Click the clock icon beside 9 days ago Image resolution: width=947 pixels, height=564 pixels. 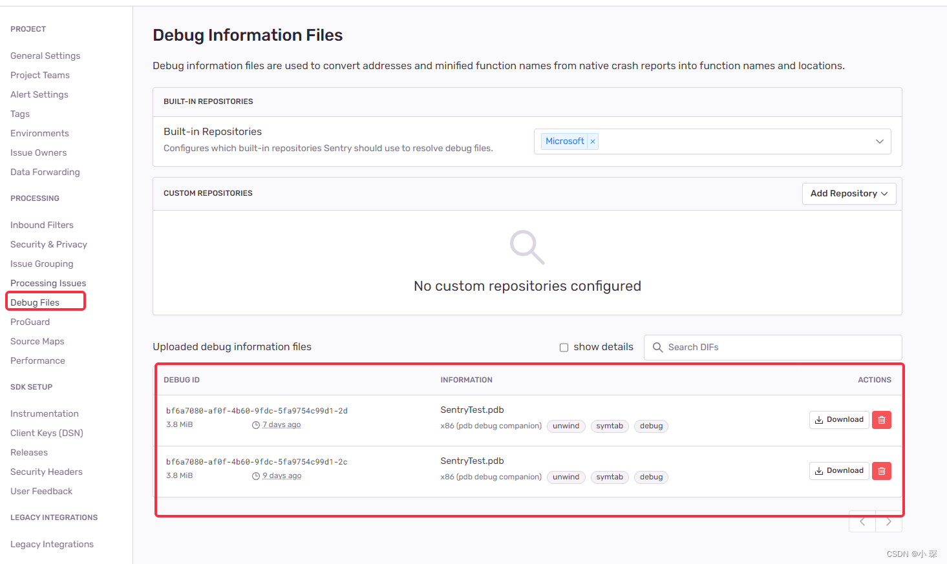pos(256,476)
